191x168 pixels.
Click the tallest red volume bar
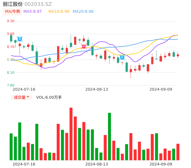pos(71,134)
